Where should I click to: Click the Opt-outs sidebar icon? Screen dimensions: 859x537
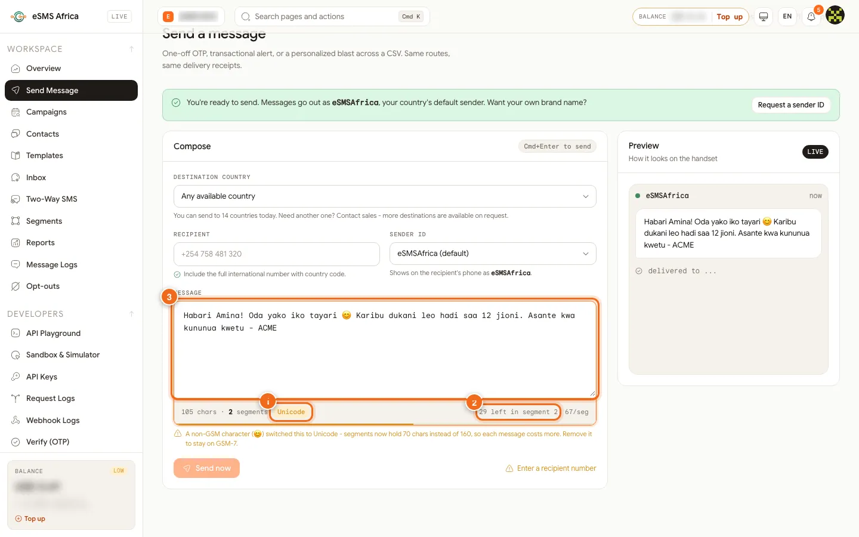coord(16,286)
